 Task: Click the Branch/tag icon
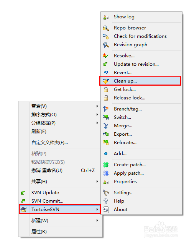106,109
